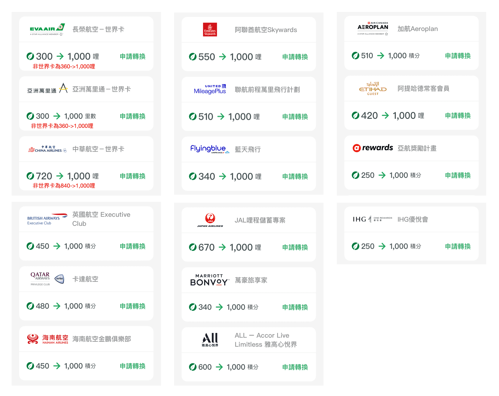Select the '英國航空 Executive Club' title

101,219
